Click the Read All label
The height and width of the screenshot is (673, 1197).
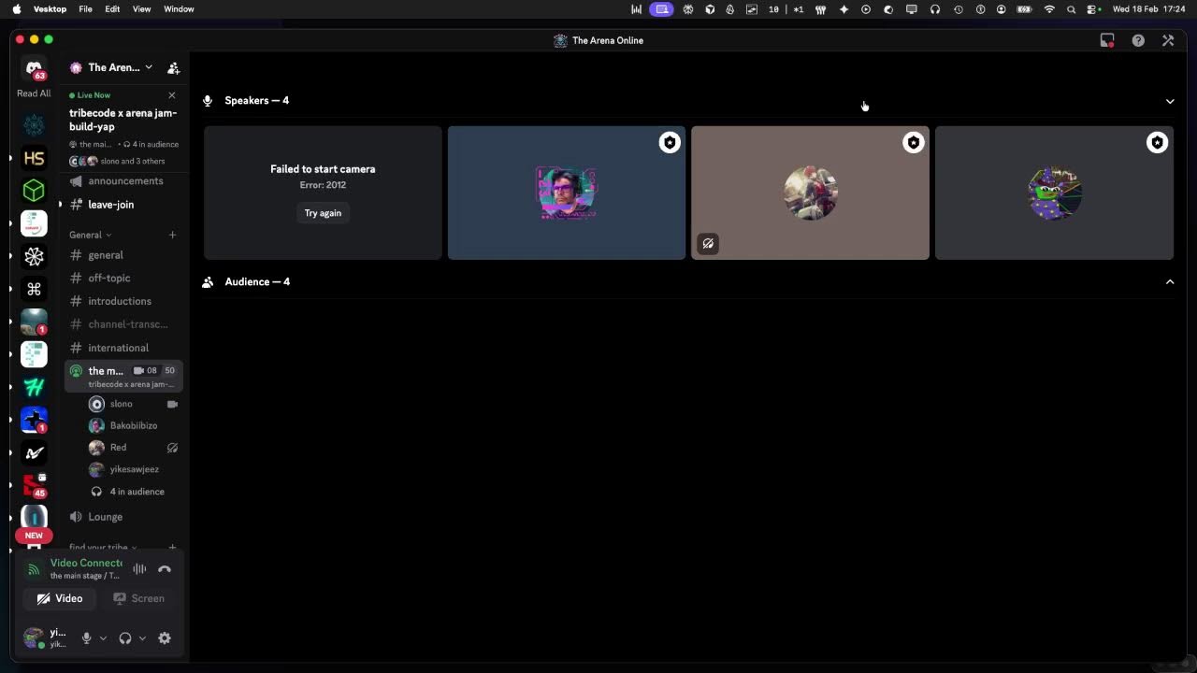(x=34, y=93)
